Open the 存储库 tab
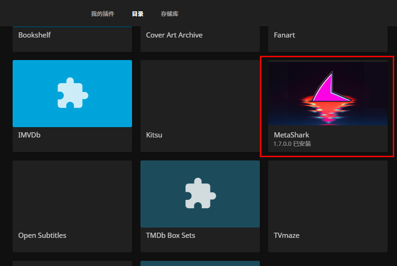 click(169, 14)
